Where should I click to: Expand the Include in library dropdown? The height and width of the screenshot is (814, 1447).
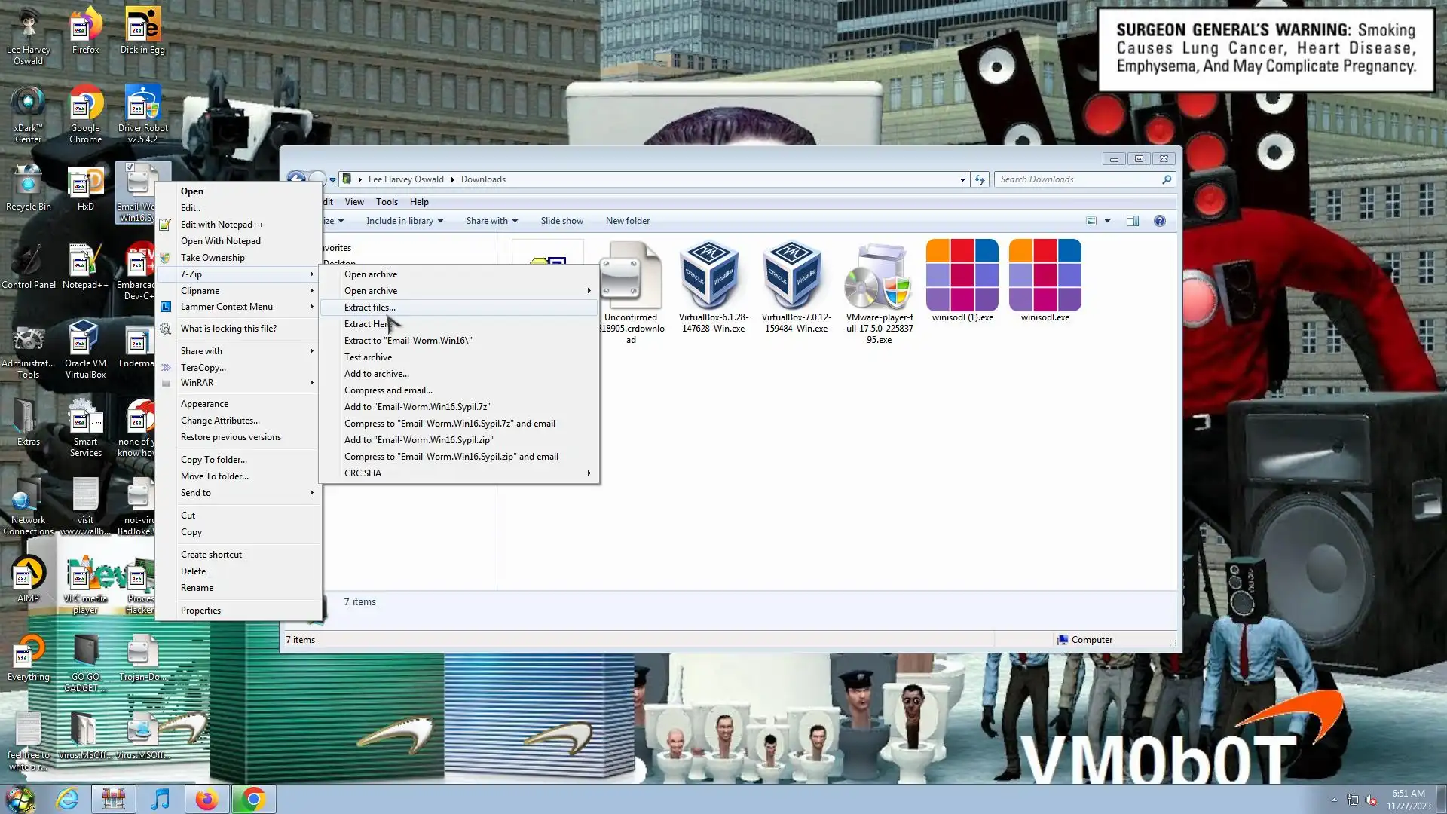coord(404,221)
